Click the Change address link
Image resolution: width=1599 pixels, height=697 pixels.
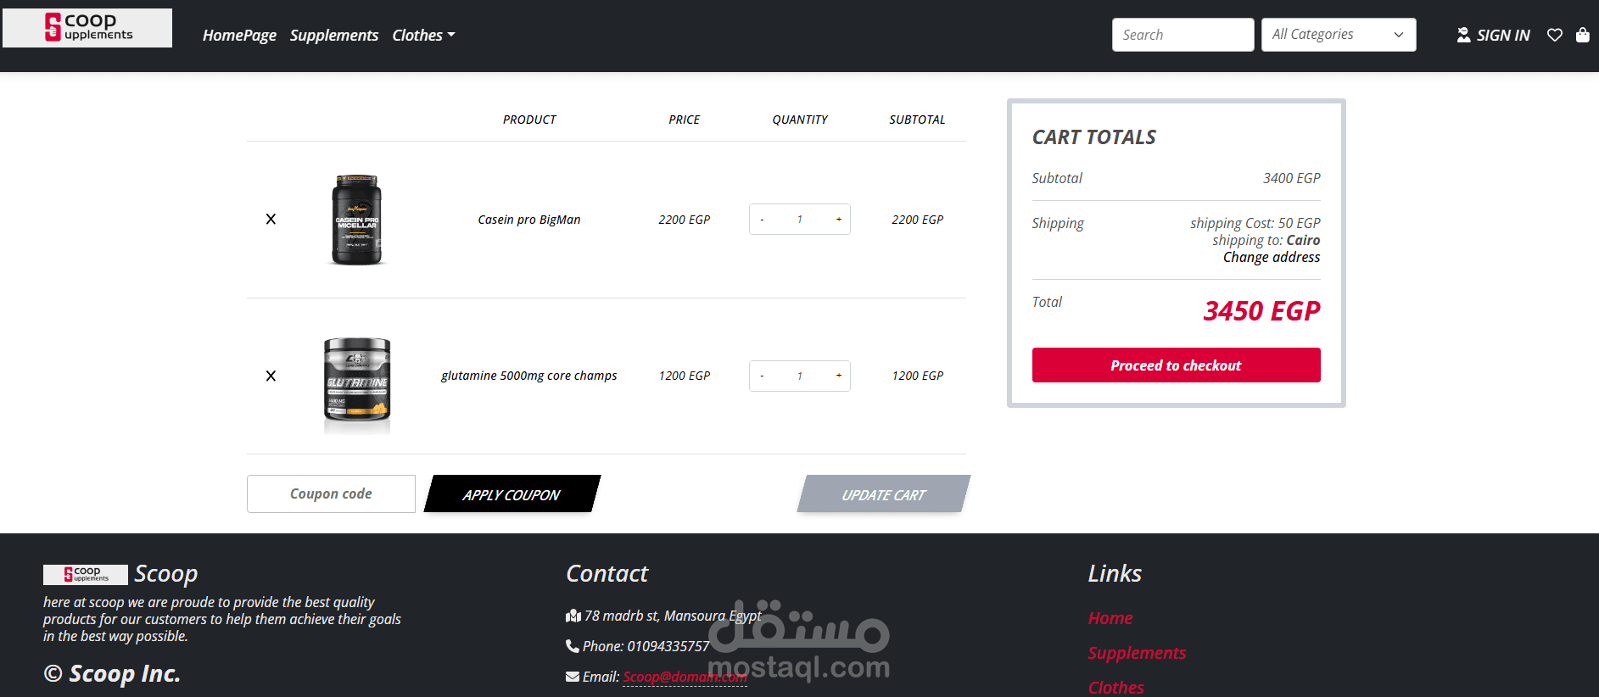point(1272,258)
